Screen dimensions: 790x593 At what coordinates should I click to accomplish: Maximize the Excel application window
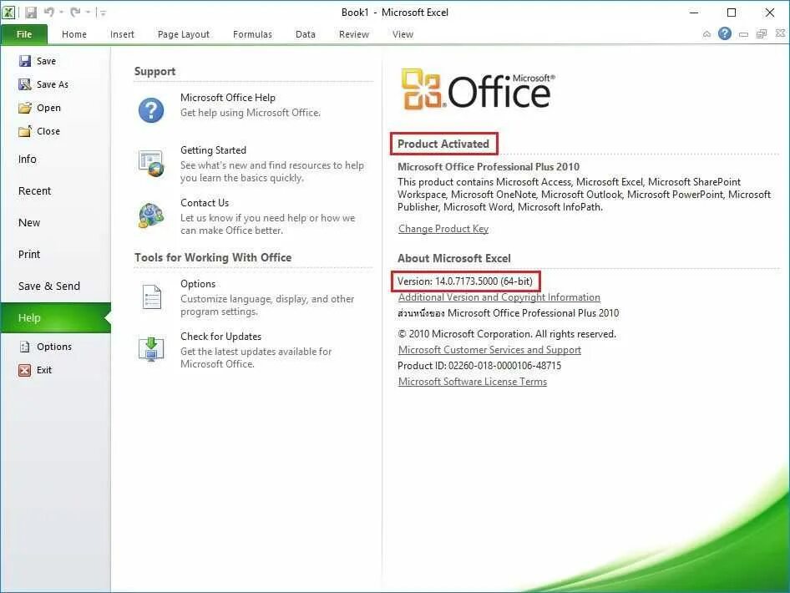[732, 12]
